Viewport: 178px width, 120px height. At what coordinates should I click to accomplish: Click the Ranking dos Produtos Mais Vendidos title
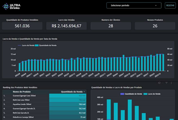coord(20,87)
